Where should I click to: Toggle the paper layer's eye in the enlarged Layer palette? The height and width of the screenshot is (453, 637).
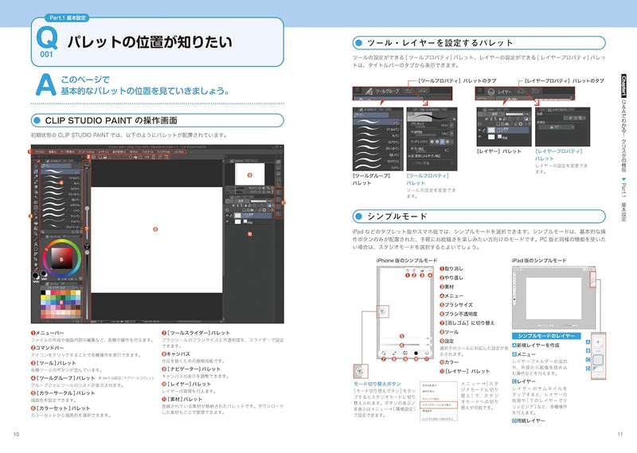480,137
